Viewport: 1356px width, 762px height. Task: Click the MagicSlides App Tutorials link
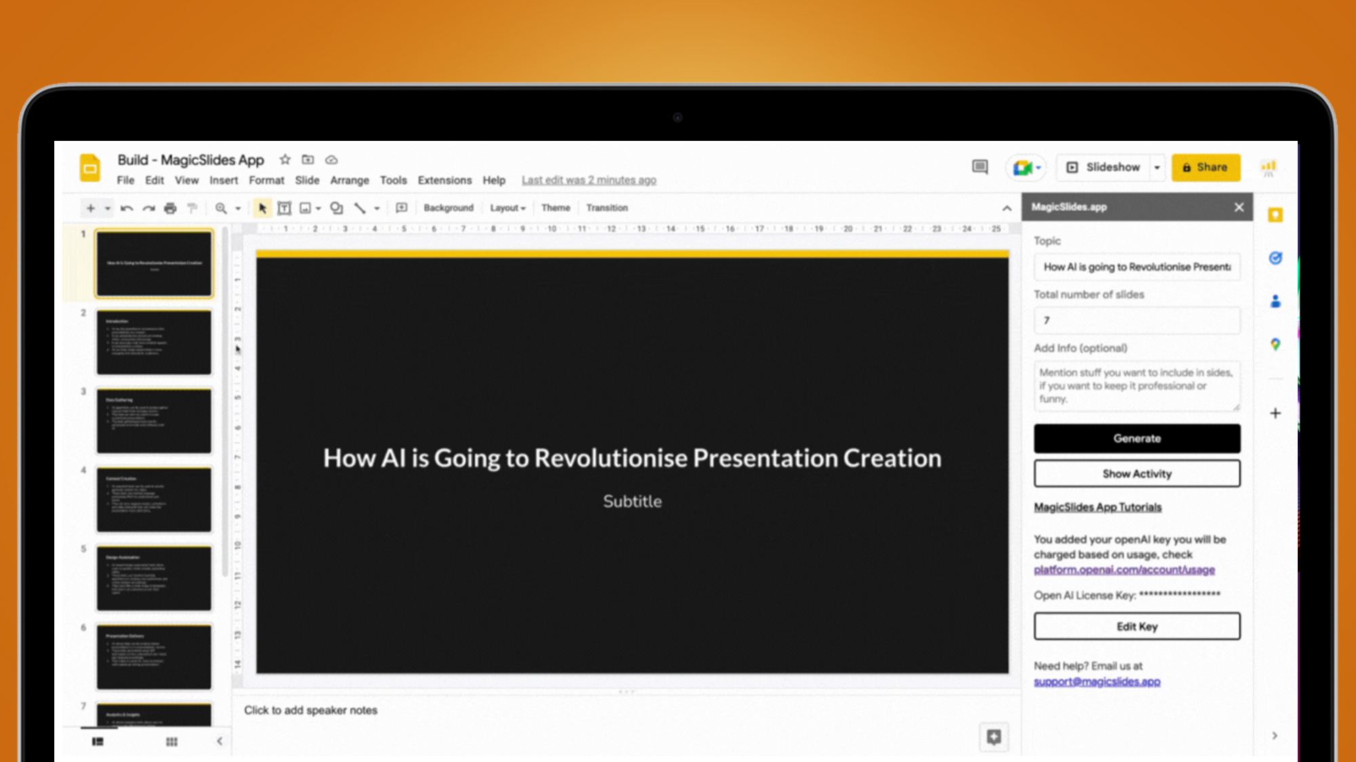[1097, 507]
